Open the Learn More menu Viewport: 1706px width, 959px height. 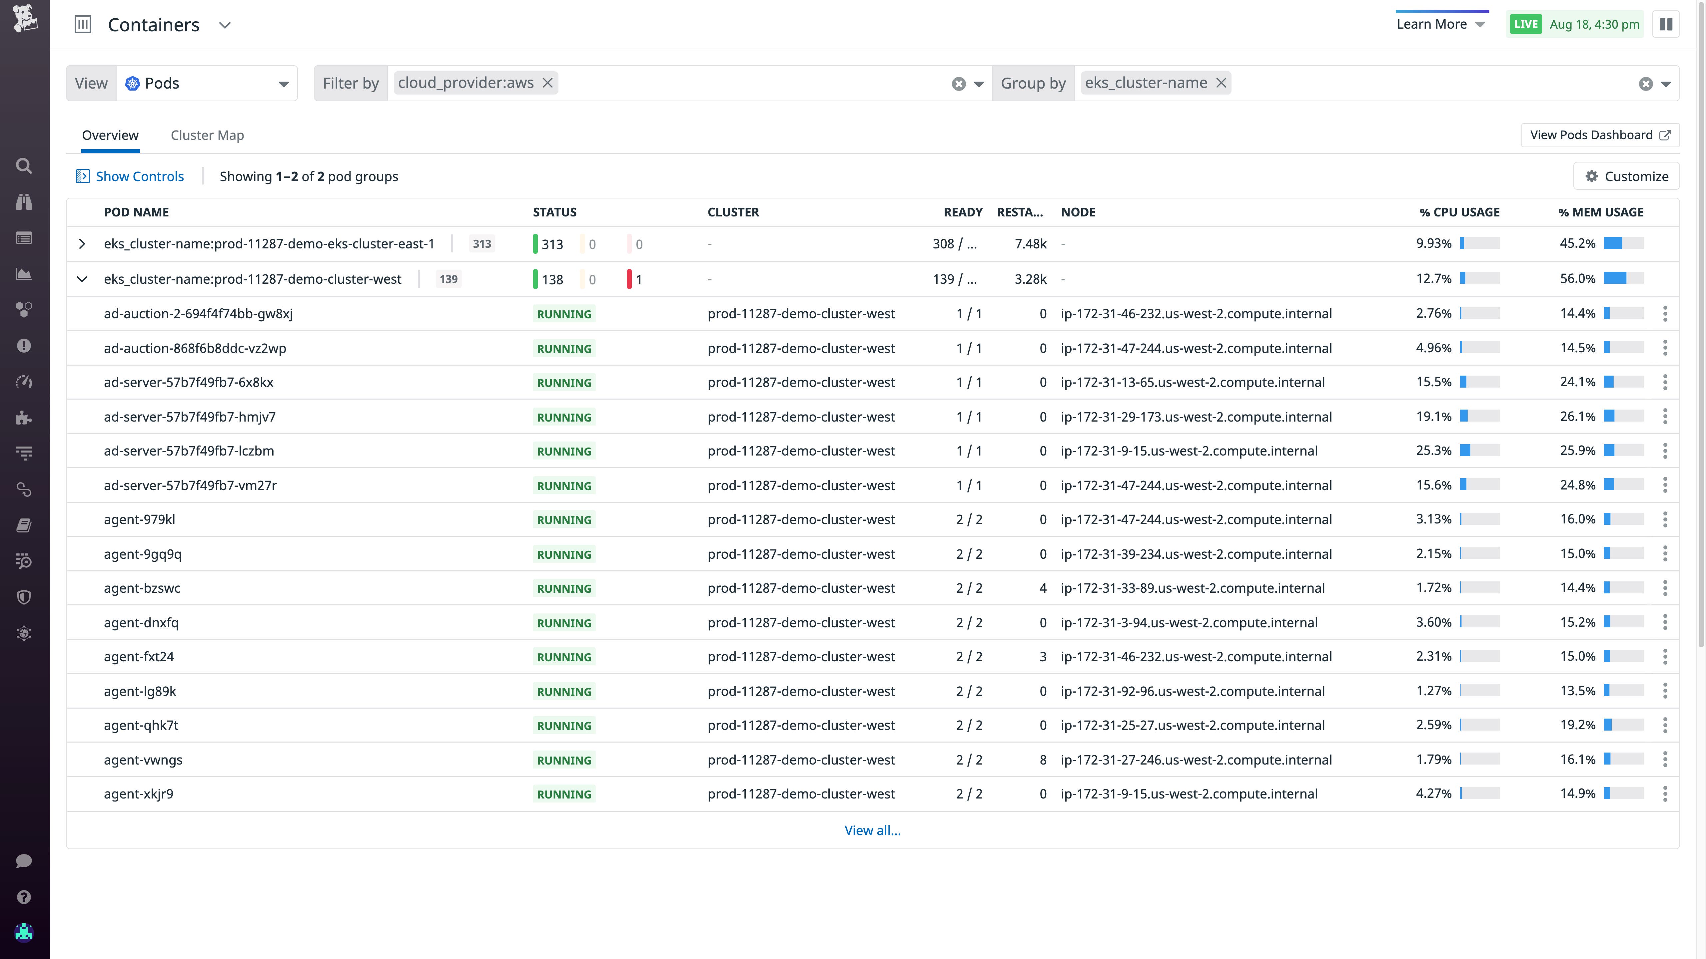point(1442,24)
